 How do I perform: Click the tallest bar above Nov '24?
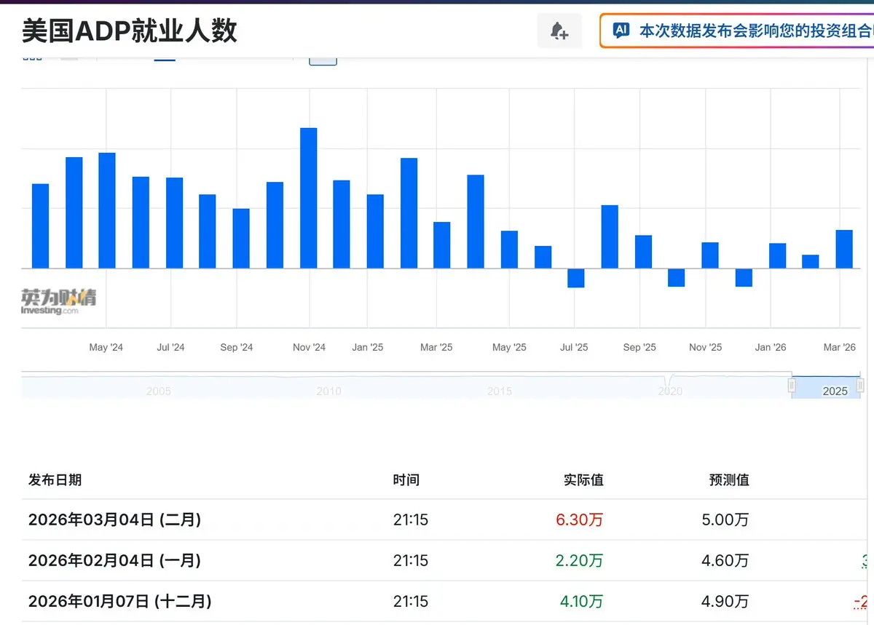click(309, 198)
